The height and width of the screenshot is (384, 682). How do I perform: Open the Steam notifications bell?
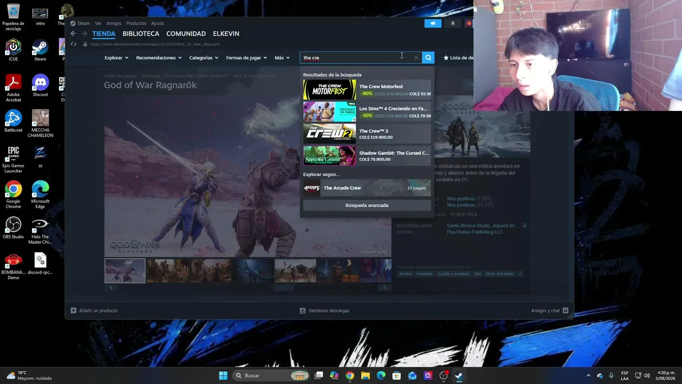453,23
